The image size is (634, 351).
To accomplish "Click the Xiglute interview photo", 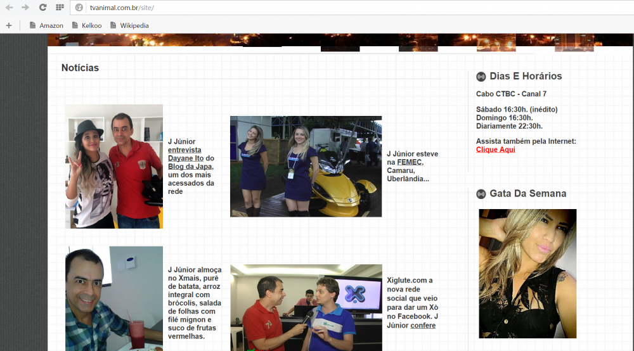I will pos(306,307).
